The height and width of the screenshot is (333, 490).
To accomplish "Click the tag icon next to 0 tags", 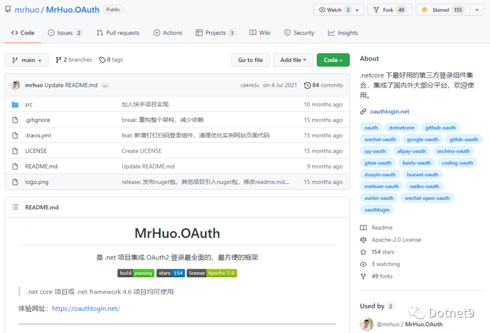I will tap(102, 60).
